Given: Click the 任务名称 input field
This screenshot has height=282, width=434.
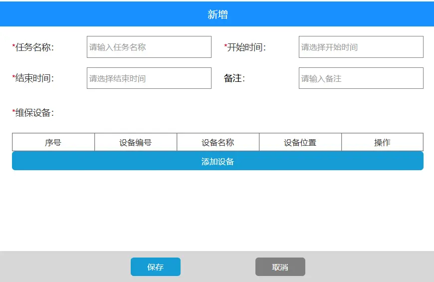Looking at the screenshot, I should (149, 47).
